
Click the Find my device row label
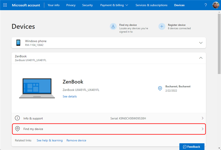tap(33, 129)
